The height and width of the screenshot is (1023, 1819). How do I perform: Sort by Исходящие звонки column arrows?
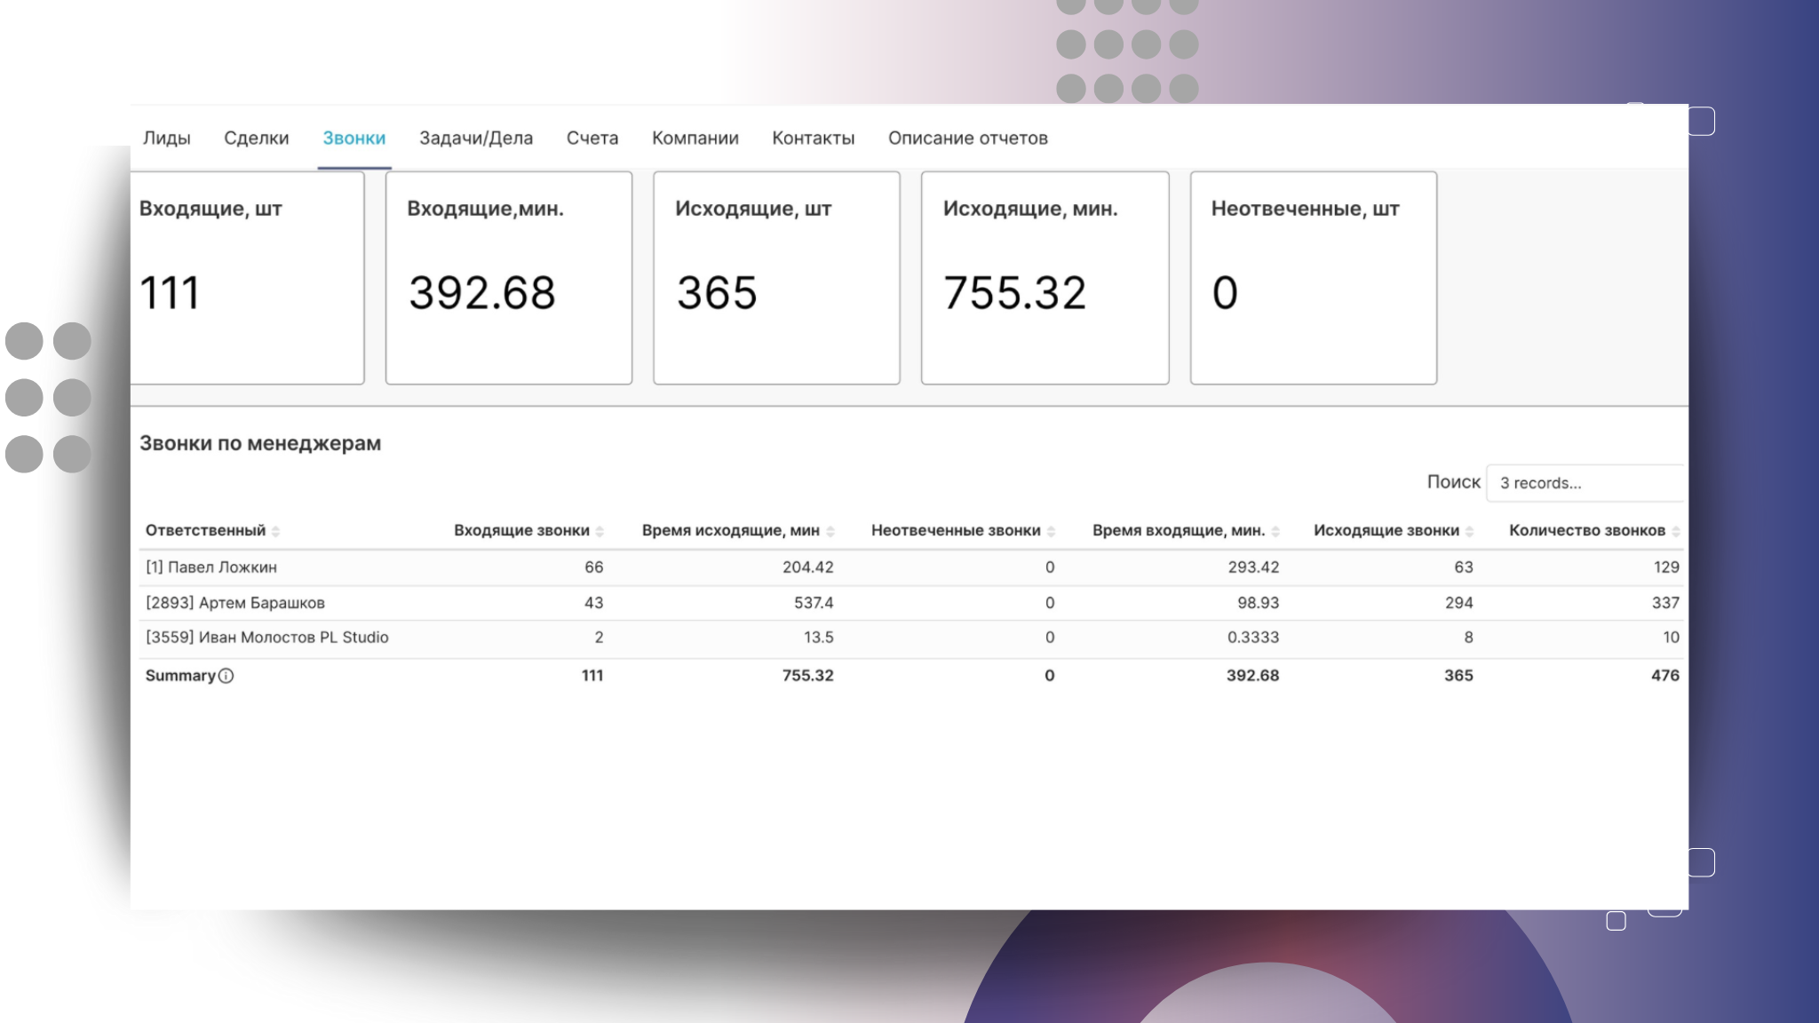click(1470, 531)
